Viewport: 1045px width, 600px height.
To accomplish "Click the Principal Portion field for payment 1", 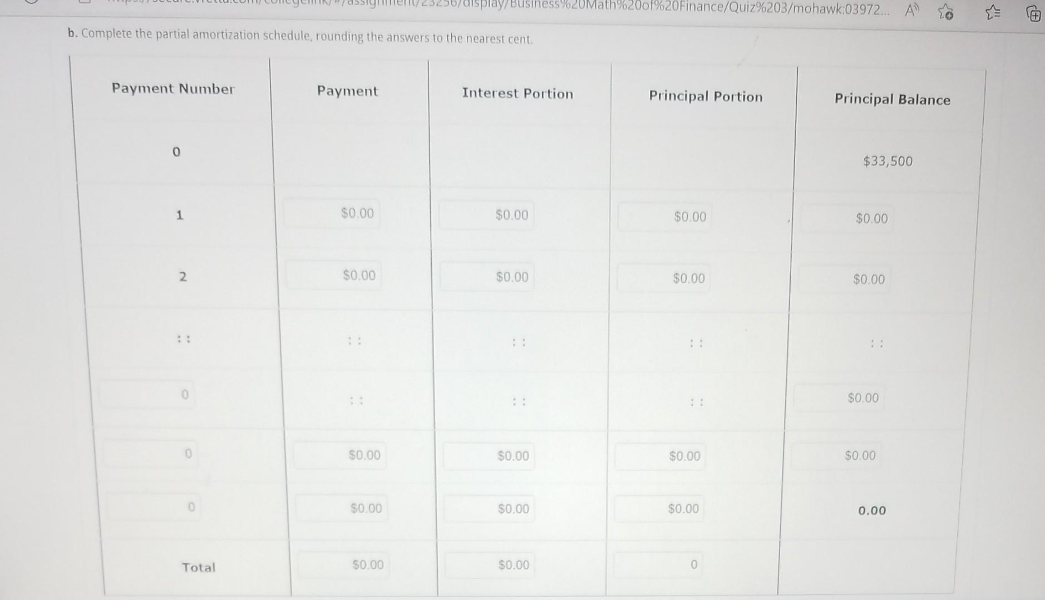I will point(663,217).
